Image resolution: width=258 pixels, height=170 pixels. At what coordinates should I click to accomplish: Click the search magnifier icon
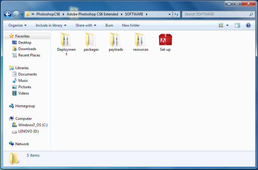click(x=251, y=14)
